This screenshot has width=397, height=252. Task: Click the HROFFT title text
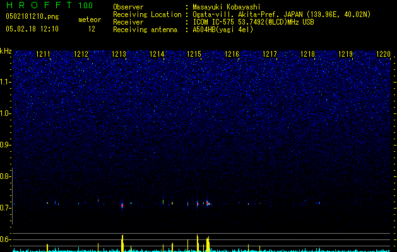point(39,5)
